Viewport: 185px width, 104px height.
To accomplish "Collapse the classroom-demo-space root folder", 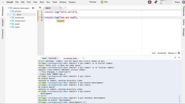I will (x=8, y=8).
